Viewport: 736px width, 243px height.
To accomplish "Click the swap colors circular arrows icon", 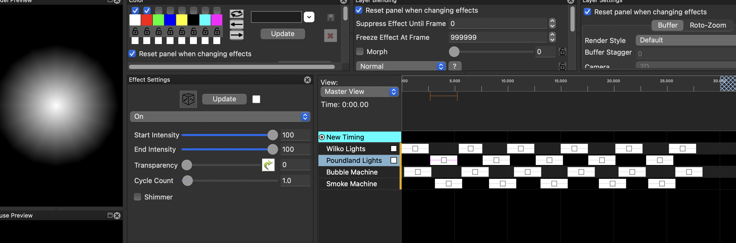I will [237, 14].
